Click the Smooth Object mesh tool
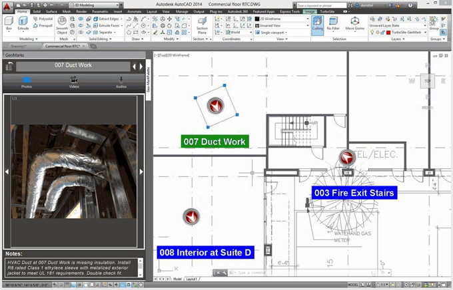 (62, 25)
